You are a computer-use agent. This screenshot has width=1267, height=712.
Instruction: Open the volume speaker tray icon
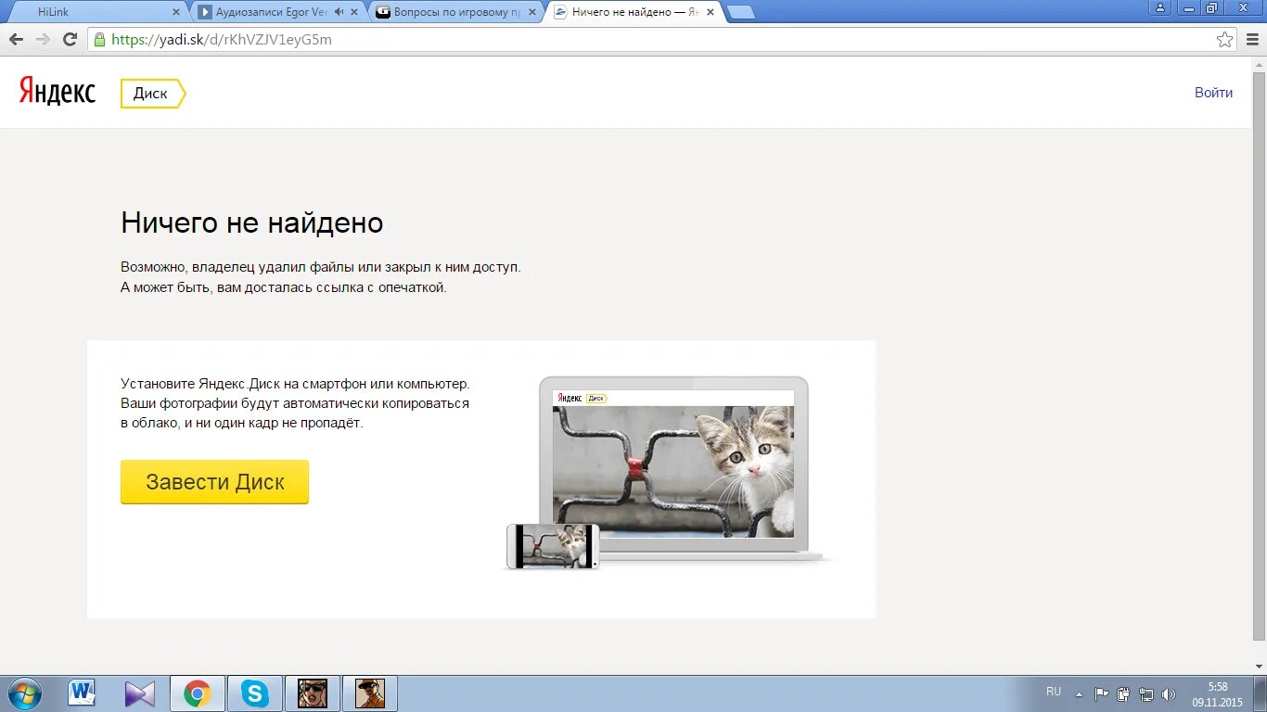point(1168,693)
